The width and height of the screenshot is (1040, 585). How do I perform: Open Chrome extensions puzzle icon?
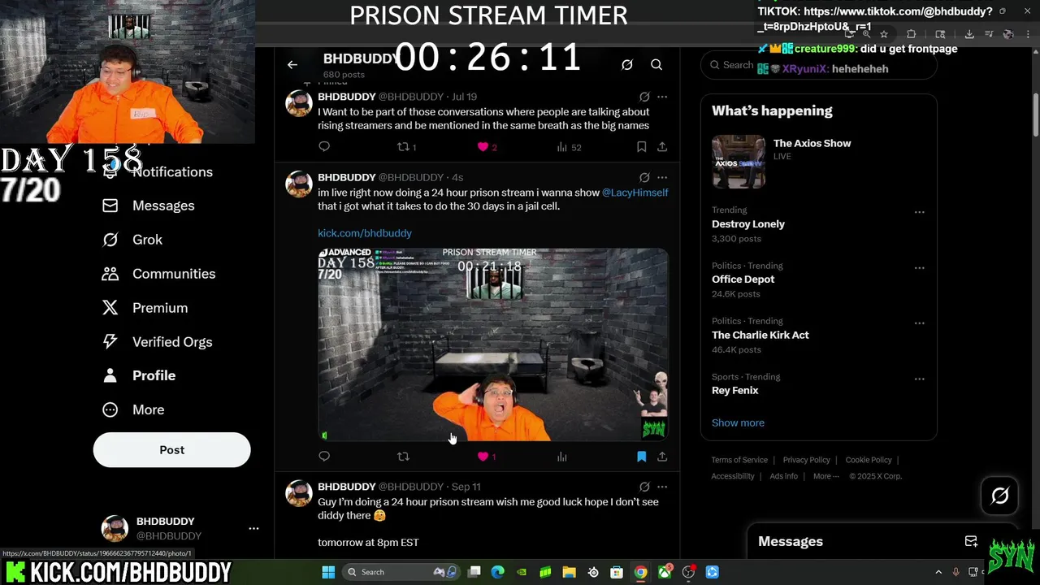(x=911, y=34)
